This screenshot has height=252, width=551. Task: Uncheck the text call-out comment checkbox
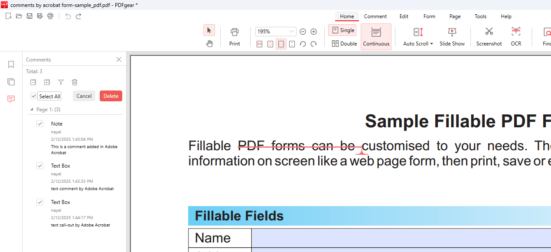[x=40, y=202]
